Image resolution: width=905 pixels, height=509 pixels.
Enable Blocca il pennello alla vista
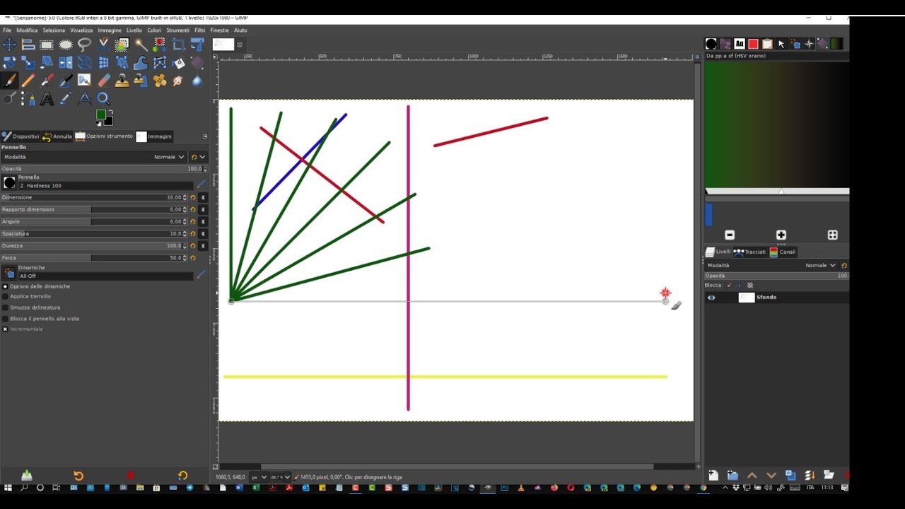6,319
